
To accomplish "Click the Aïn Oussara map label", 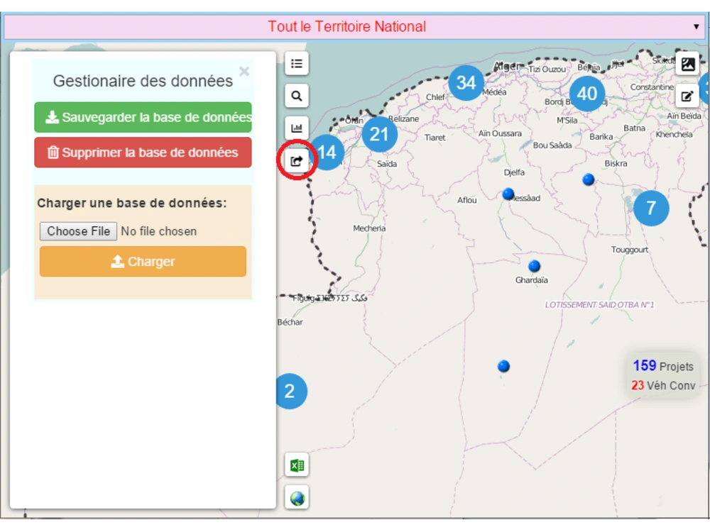I will (500, 133).
